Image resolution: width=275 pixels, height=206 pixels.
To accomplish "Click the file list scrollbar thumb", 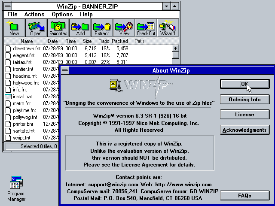I will [175, 55].
